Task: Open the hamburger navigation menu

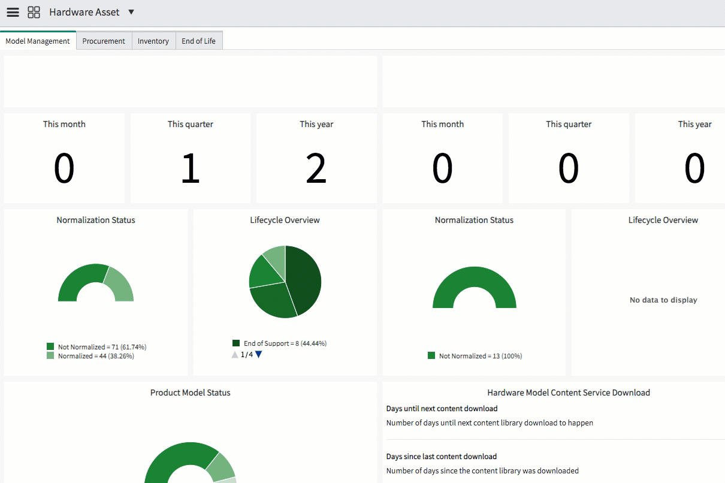Action: click(13, 12)
